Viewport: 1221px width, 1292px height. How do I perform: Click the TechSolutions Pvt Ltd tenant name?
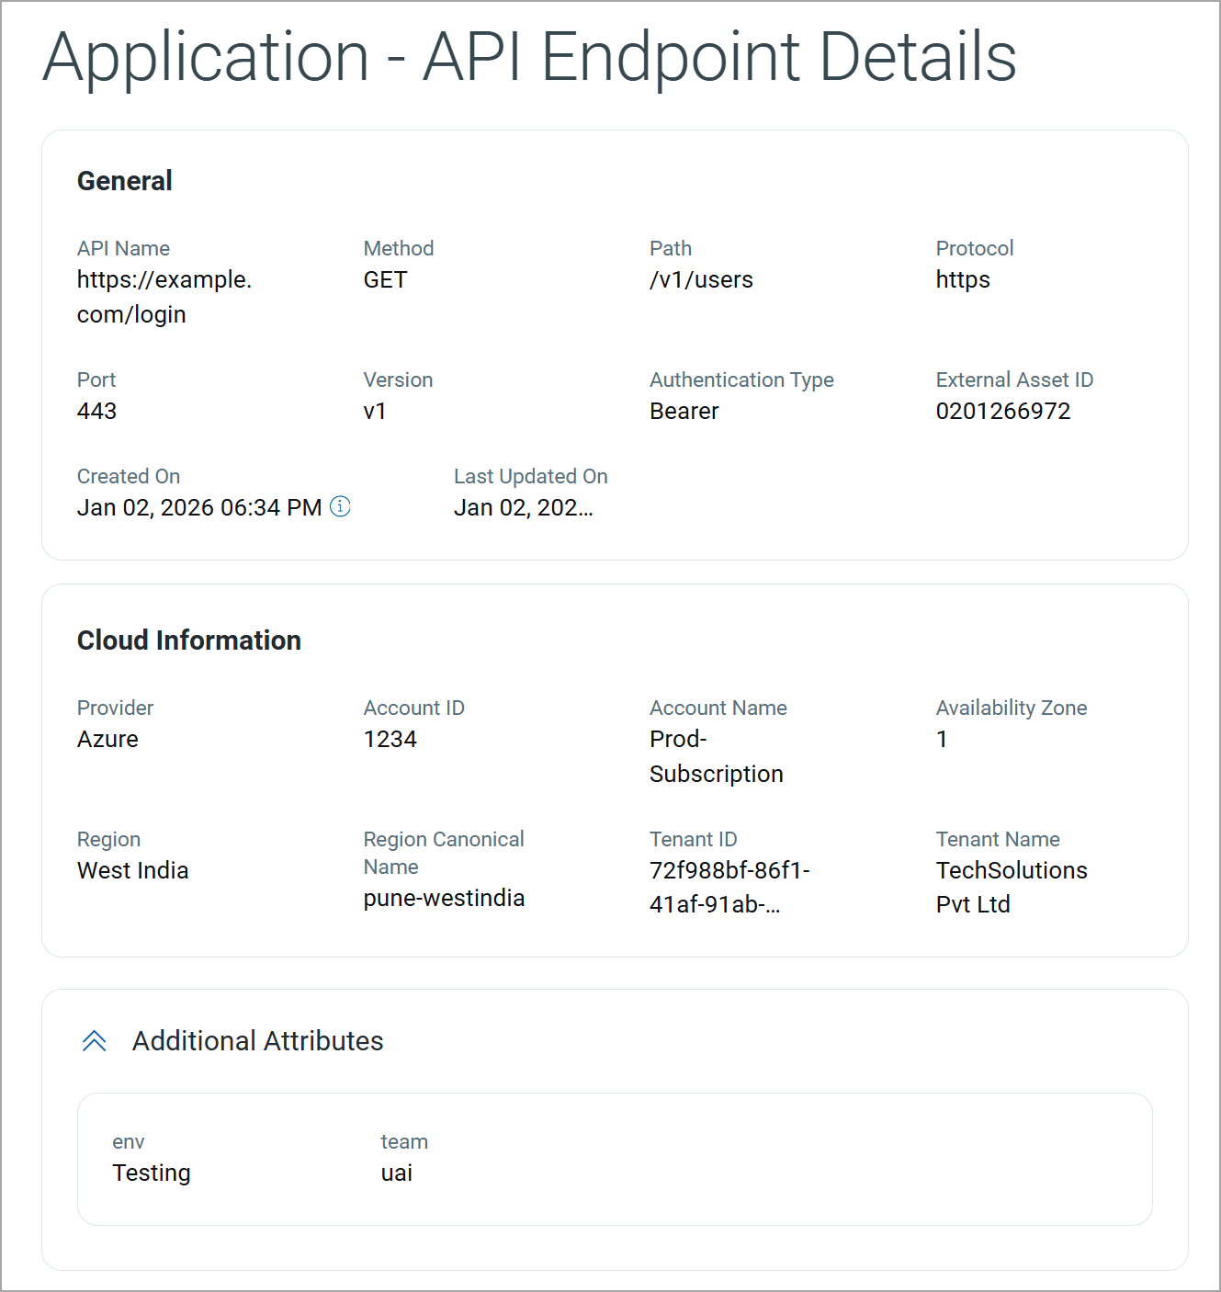tap(1012, 888)
